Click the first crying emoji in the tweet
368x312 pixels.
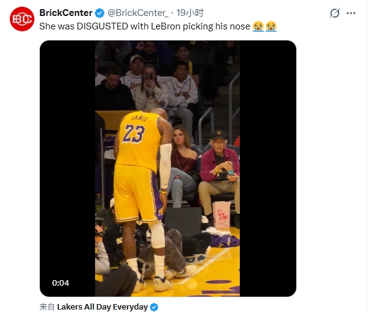tap(258, 26)
